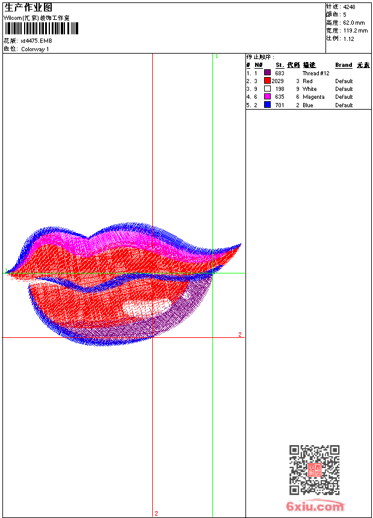Click the 'St.' column header

point(280,65)
